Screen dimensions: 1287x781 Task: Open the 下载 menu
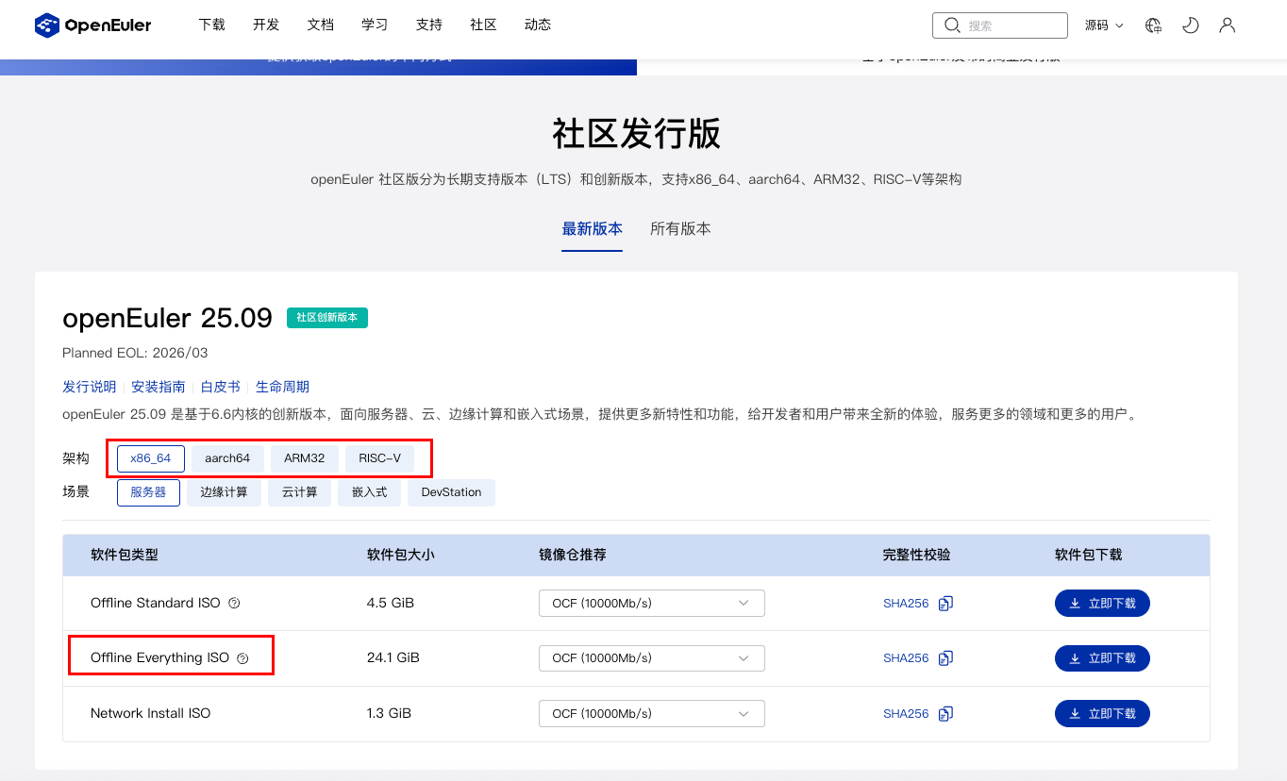click(x=212, y=25)
